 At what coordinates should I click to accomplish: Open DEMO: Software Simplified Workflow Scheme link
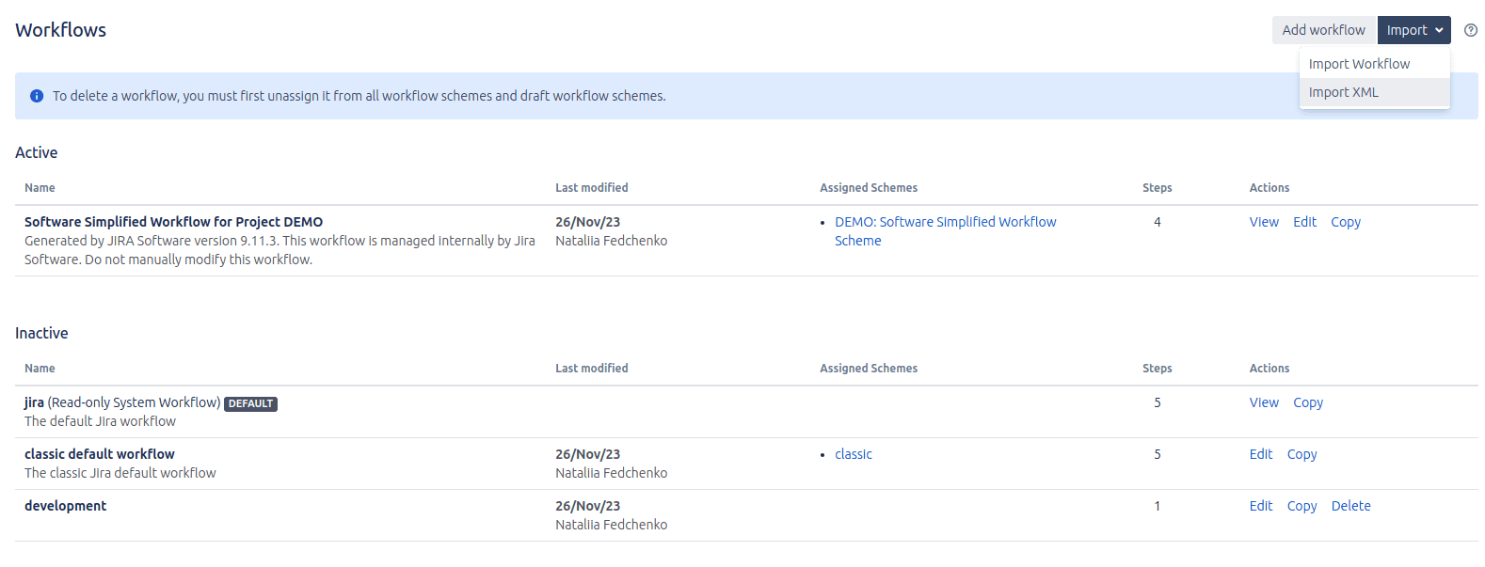(x=945, y=231)
